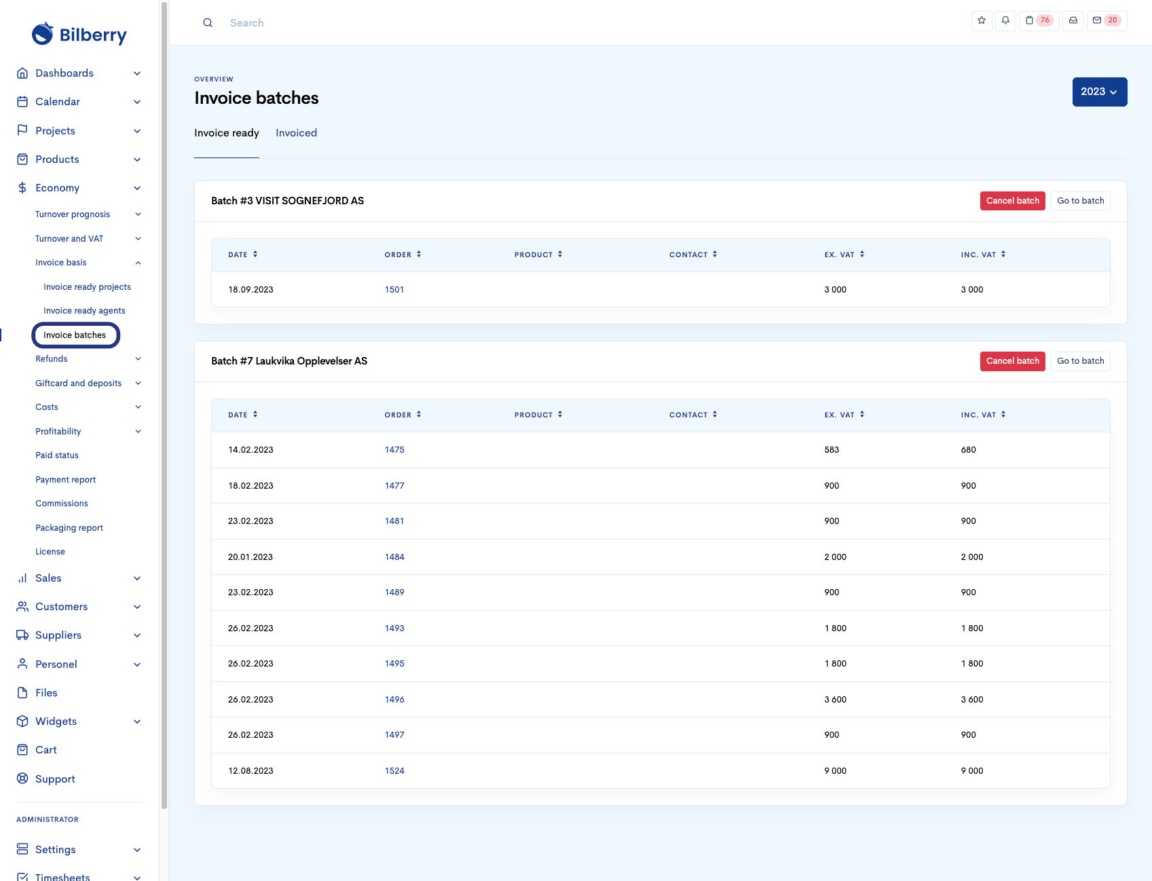Click the Products bag icon
Image resolution: width=1152 pixels, height=881 pixels.
tap(22, 160)
